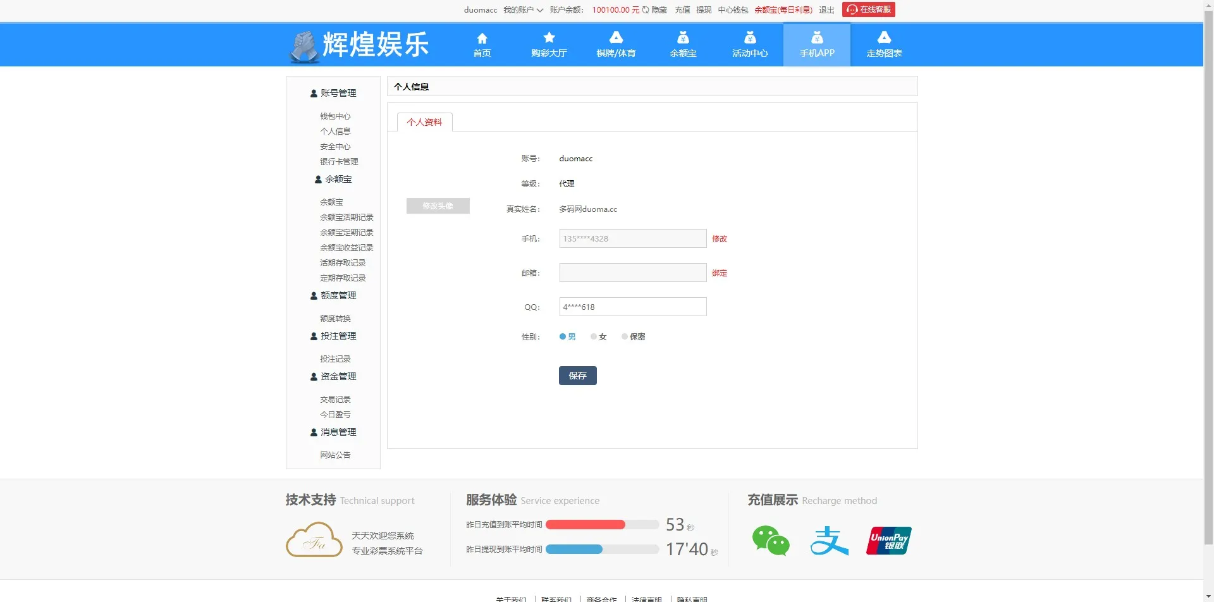Click the WeChat Pay recharge icon
This screenshot has width=1214, height=602.
(x=771, y=541)
